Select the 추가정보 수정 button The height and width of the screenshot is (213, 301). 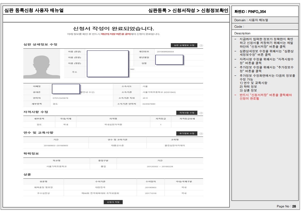pos(187,133)
